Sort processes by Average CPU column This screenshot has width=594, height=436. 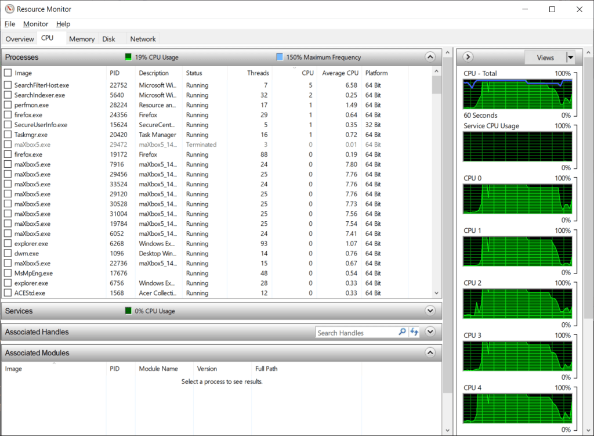pyautogui.click(x=340, y=73)
